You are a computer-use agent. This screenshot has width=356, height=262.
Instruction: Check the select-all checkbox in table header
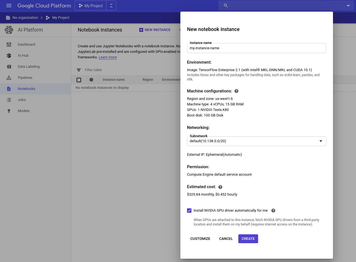coord(79,80)
